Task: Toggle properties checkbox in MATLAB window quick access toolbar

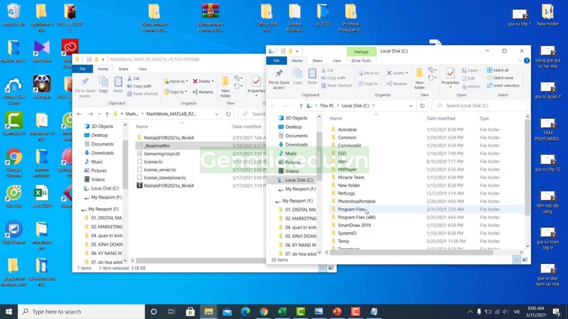Action: pyautogui.click(x=89, y=59)
